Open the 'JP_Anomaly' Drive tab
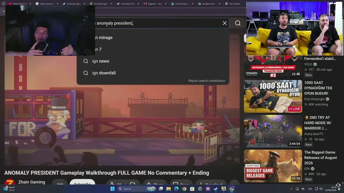This screenshot has width=344, height=193. [182, 4]
